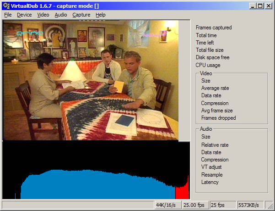Maximize the VirtualDub capture window
Screen dimensions: 275x211
[260, 6]
